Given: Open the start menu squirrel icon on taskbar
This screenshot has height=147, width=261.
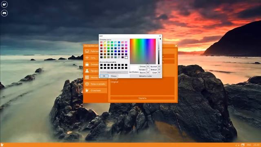Looking at the screenshot, I should click(2, 145).
